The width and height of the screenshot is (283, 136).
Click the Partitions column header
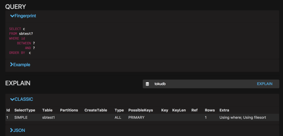69,110
